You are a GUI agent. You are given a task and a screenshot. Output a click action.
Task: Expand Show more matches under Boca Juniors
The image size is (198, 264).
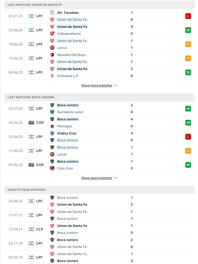click(97, 178)
